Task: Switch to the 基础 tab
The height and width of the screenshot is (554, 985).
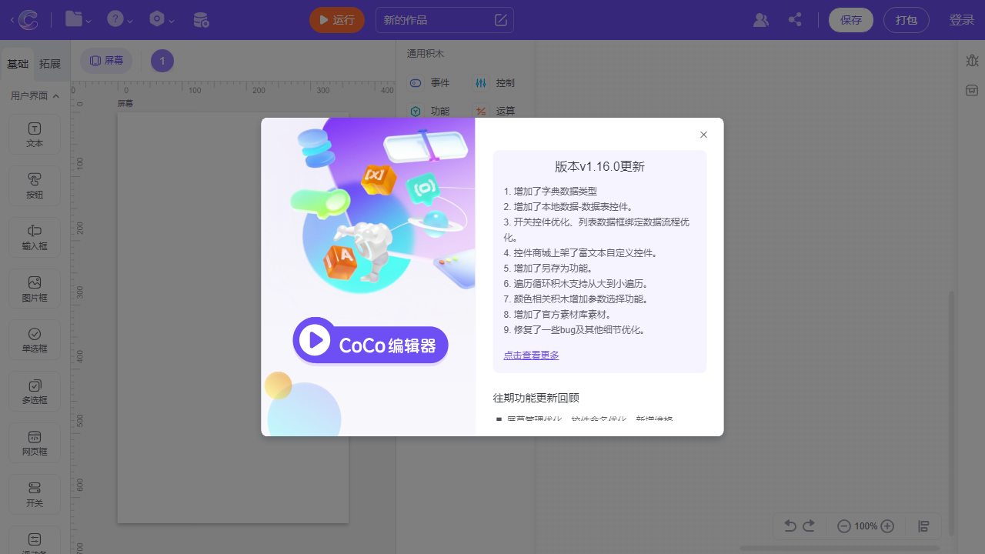Action: pos(18,64)
